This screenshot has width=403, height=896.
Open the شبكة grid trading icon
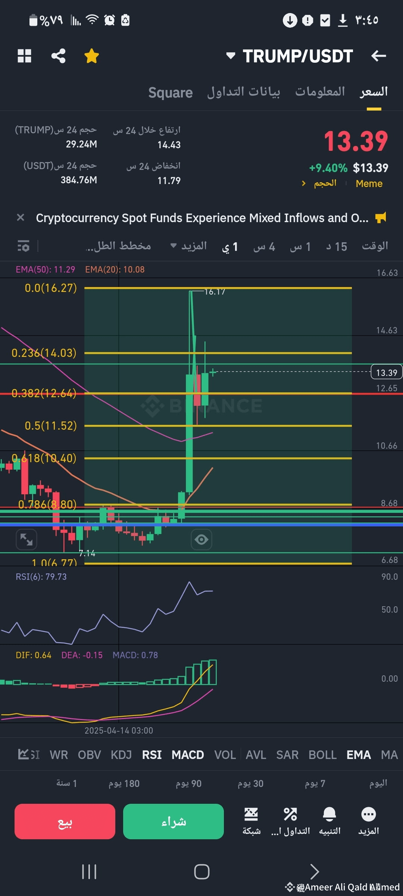pos(251,821)
